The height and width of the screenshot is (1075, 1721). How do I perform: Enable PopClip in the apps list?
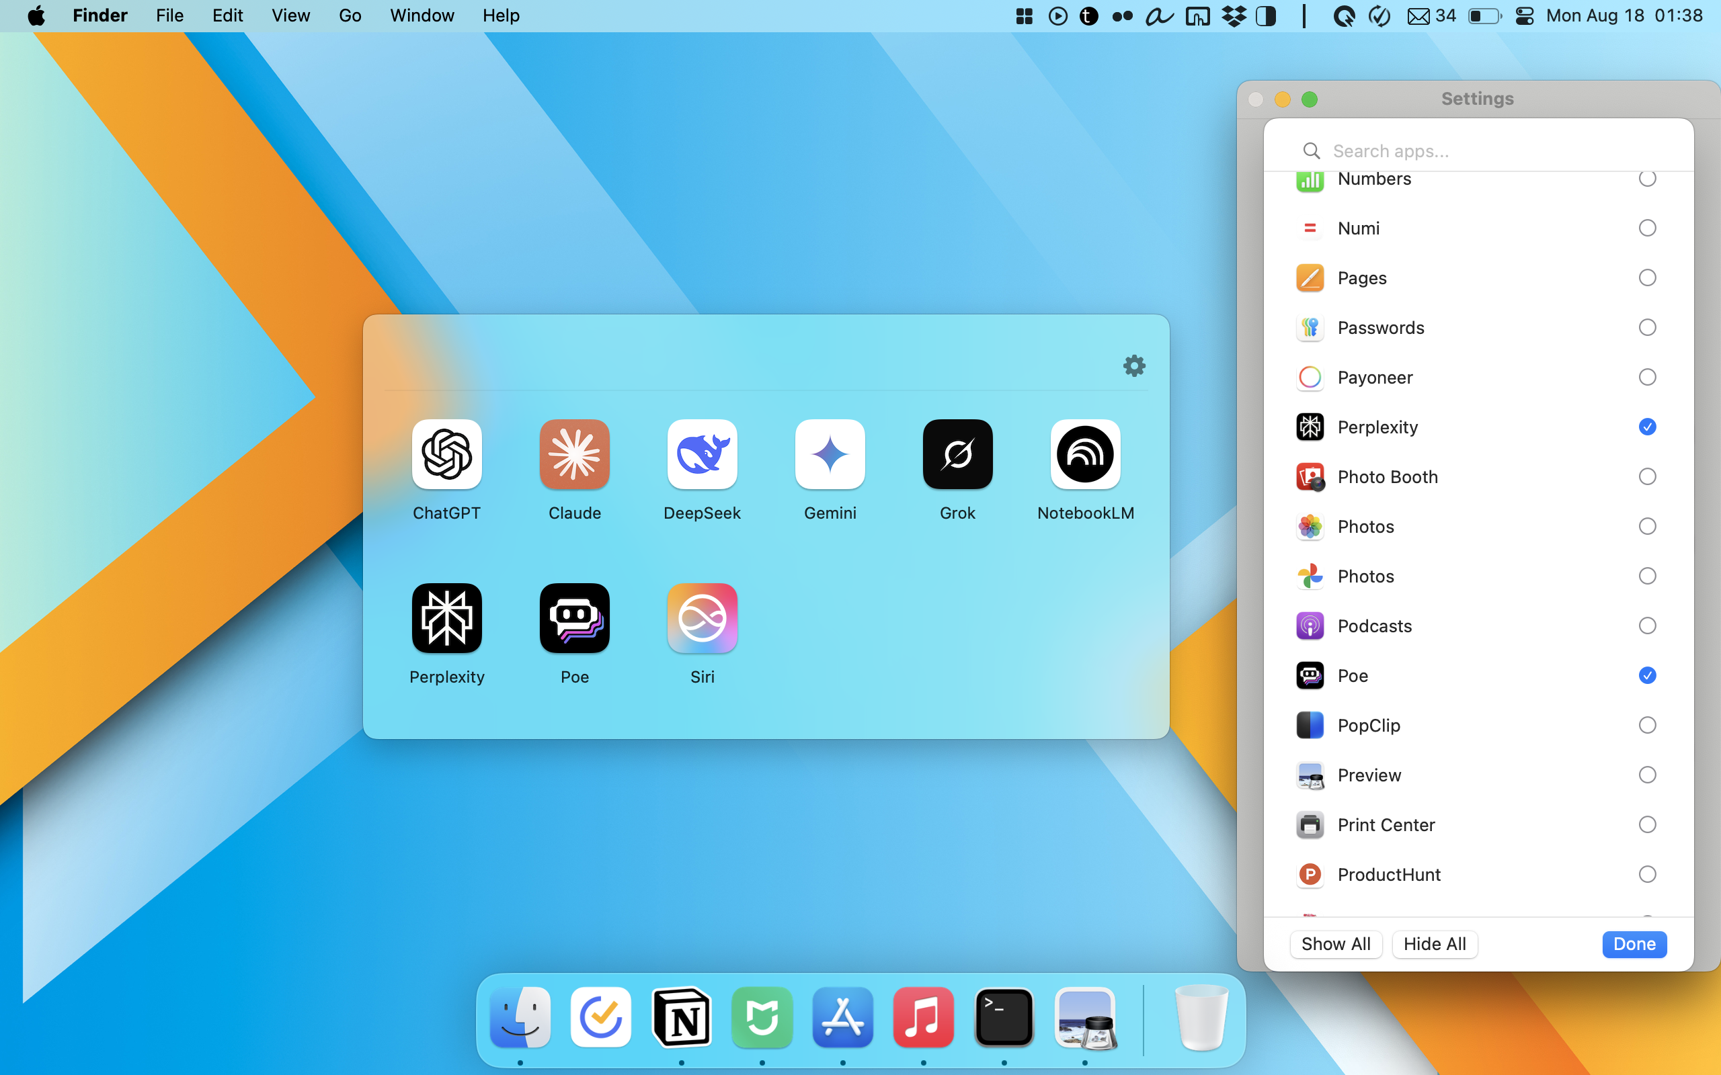pyautogui.click(x=1647, y=725)
